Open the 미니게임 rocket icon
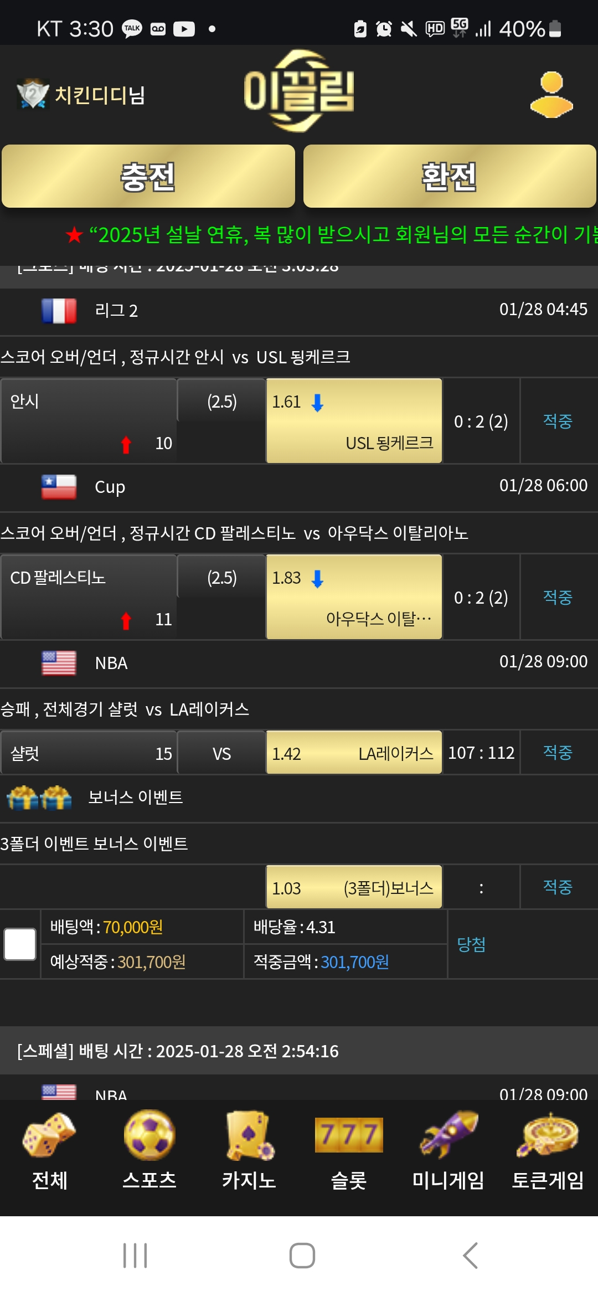The height and width of the screenshot is (1296, 598). (x=448, y=1135)
